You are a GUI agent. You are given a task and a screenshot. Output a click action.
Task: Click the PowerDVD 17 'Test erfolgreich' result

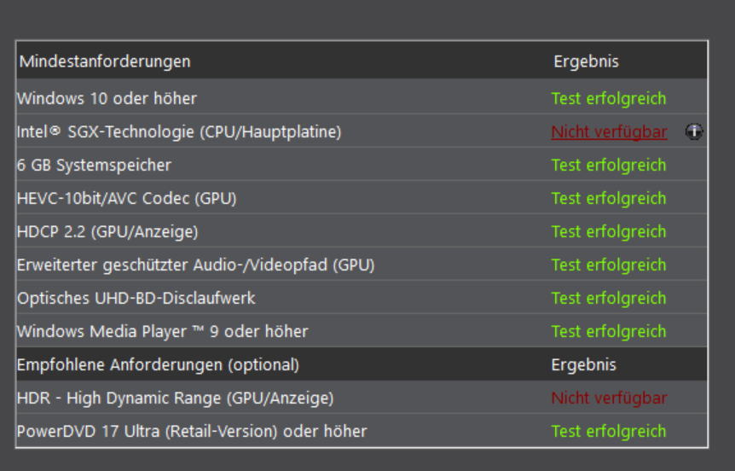point(608,432)
